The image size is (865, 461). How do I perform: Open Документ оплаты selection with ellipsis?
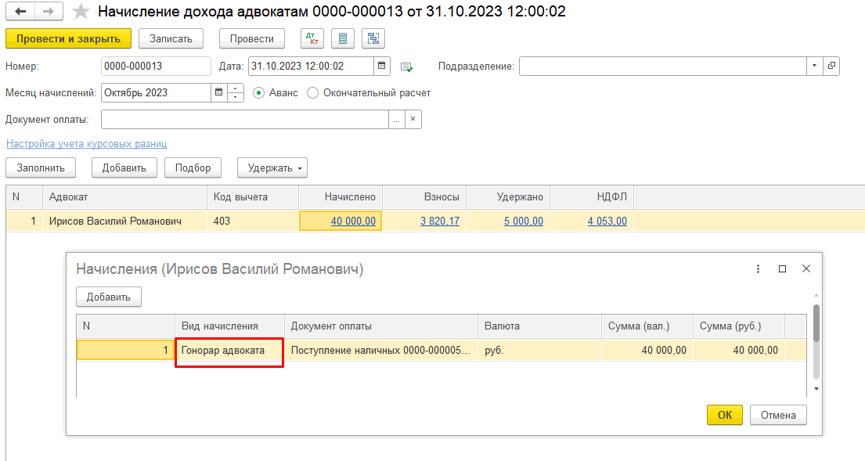(397, 119)
